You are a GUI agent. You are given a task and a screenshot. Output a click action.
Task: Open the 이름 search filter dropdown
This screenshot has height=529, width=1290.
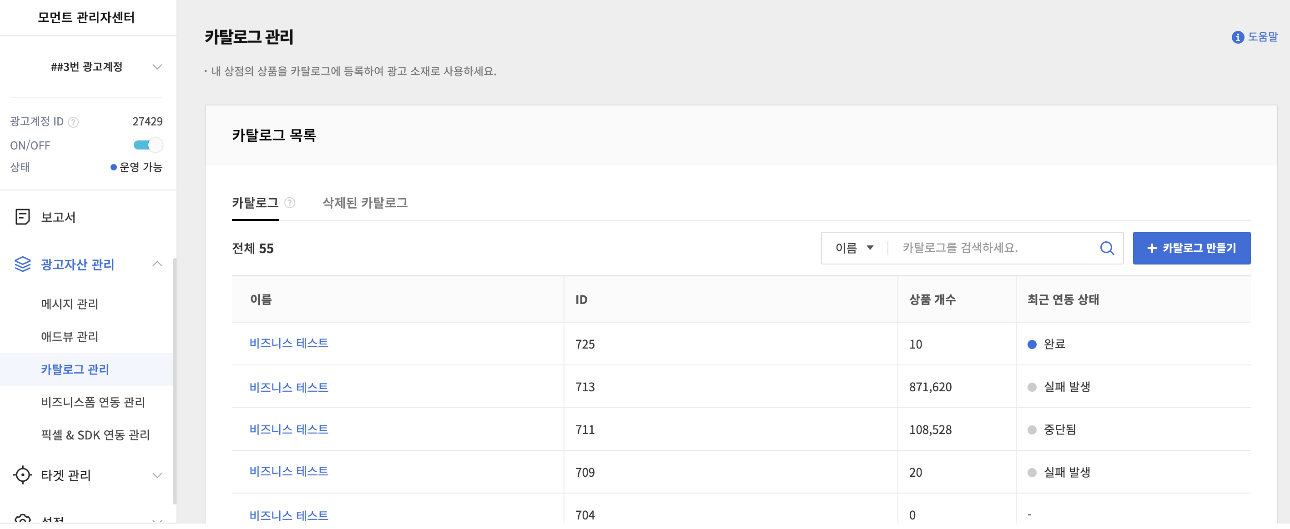pos(854,248)
